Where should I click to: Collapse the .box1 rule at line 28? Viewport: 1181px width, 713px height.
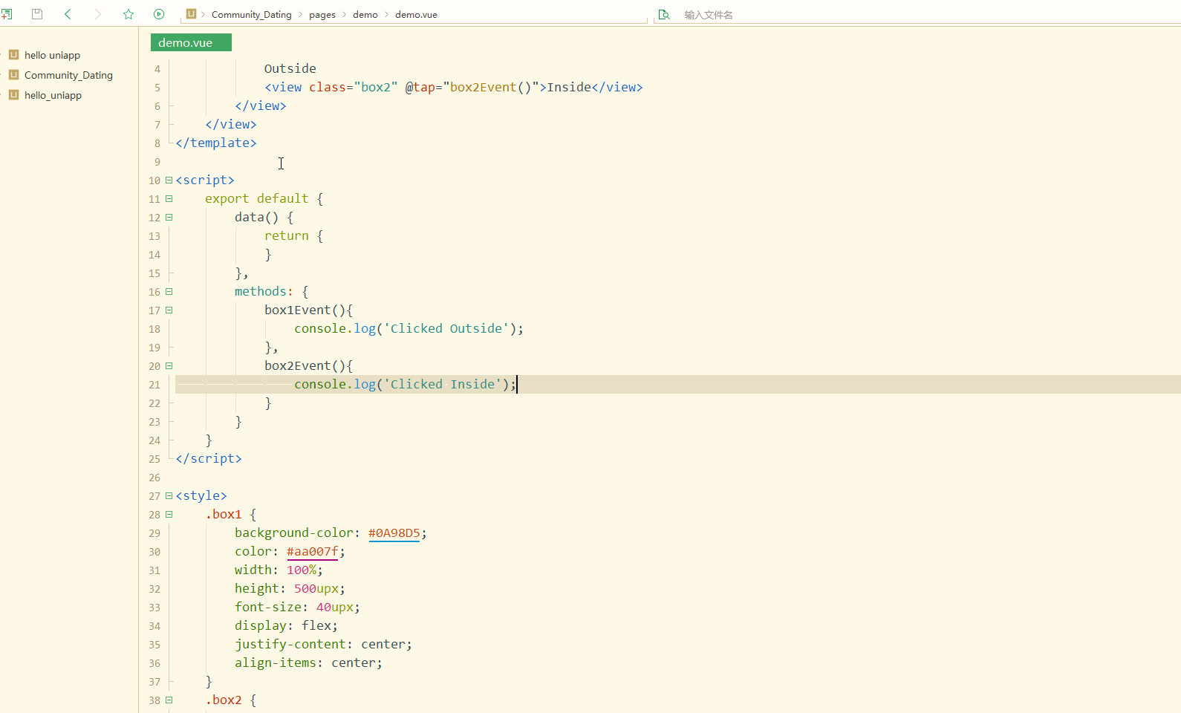(169, 514)
